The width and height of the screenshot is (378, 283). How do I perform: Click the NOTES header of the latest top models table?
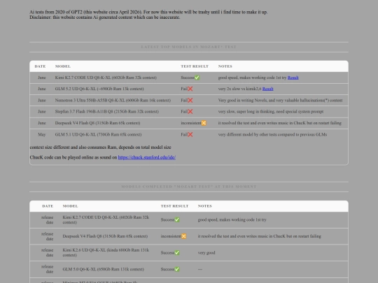[x=225, y=66]
